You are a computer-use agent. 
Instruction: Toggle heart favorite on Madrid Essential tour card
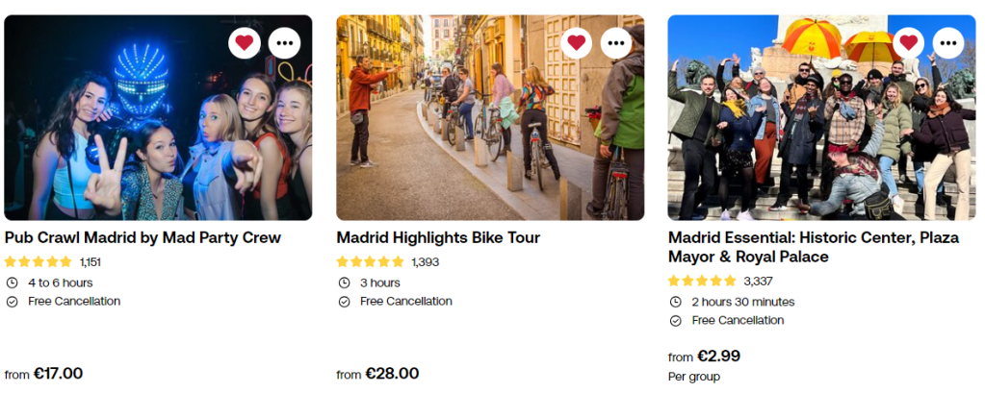[x=908, y=42]
